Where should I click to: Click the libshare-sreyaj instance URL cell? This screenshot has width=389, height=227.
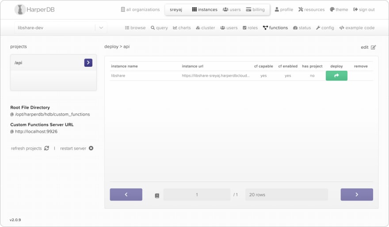(216, 76)
